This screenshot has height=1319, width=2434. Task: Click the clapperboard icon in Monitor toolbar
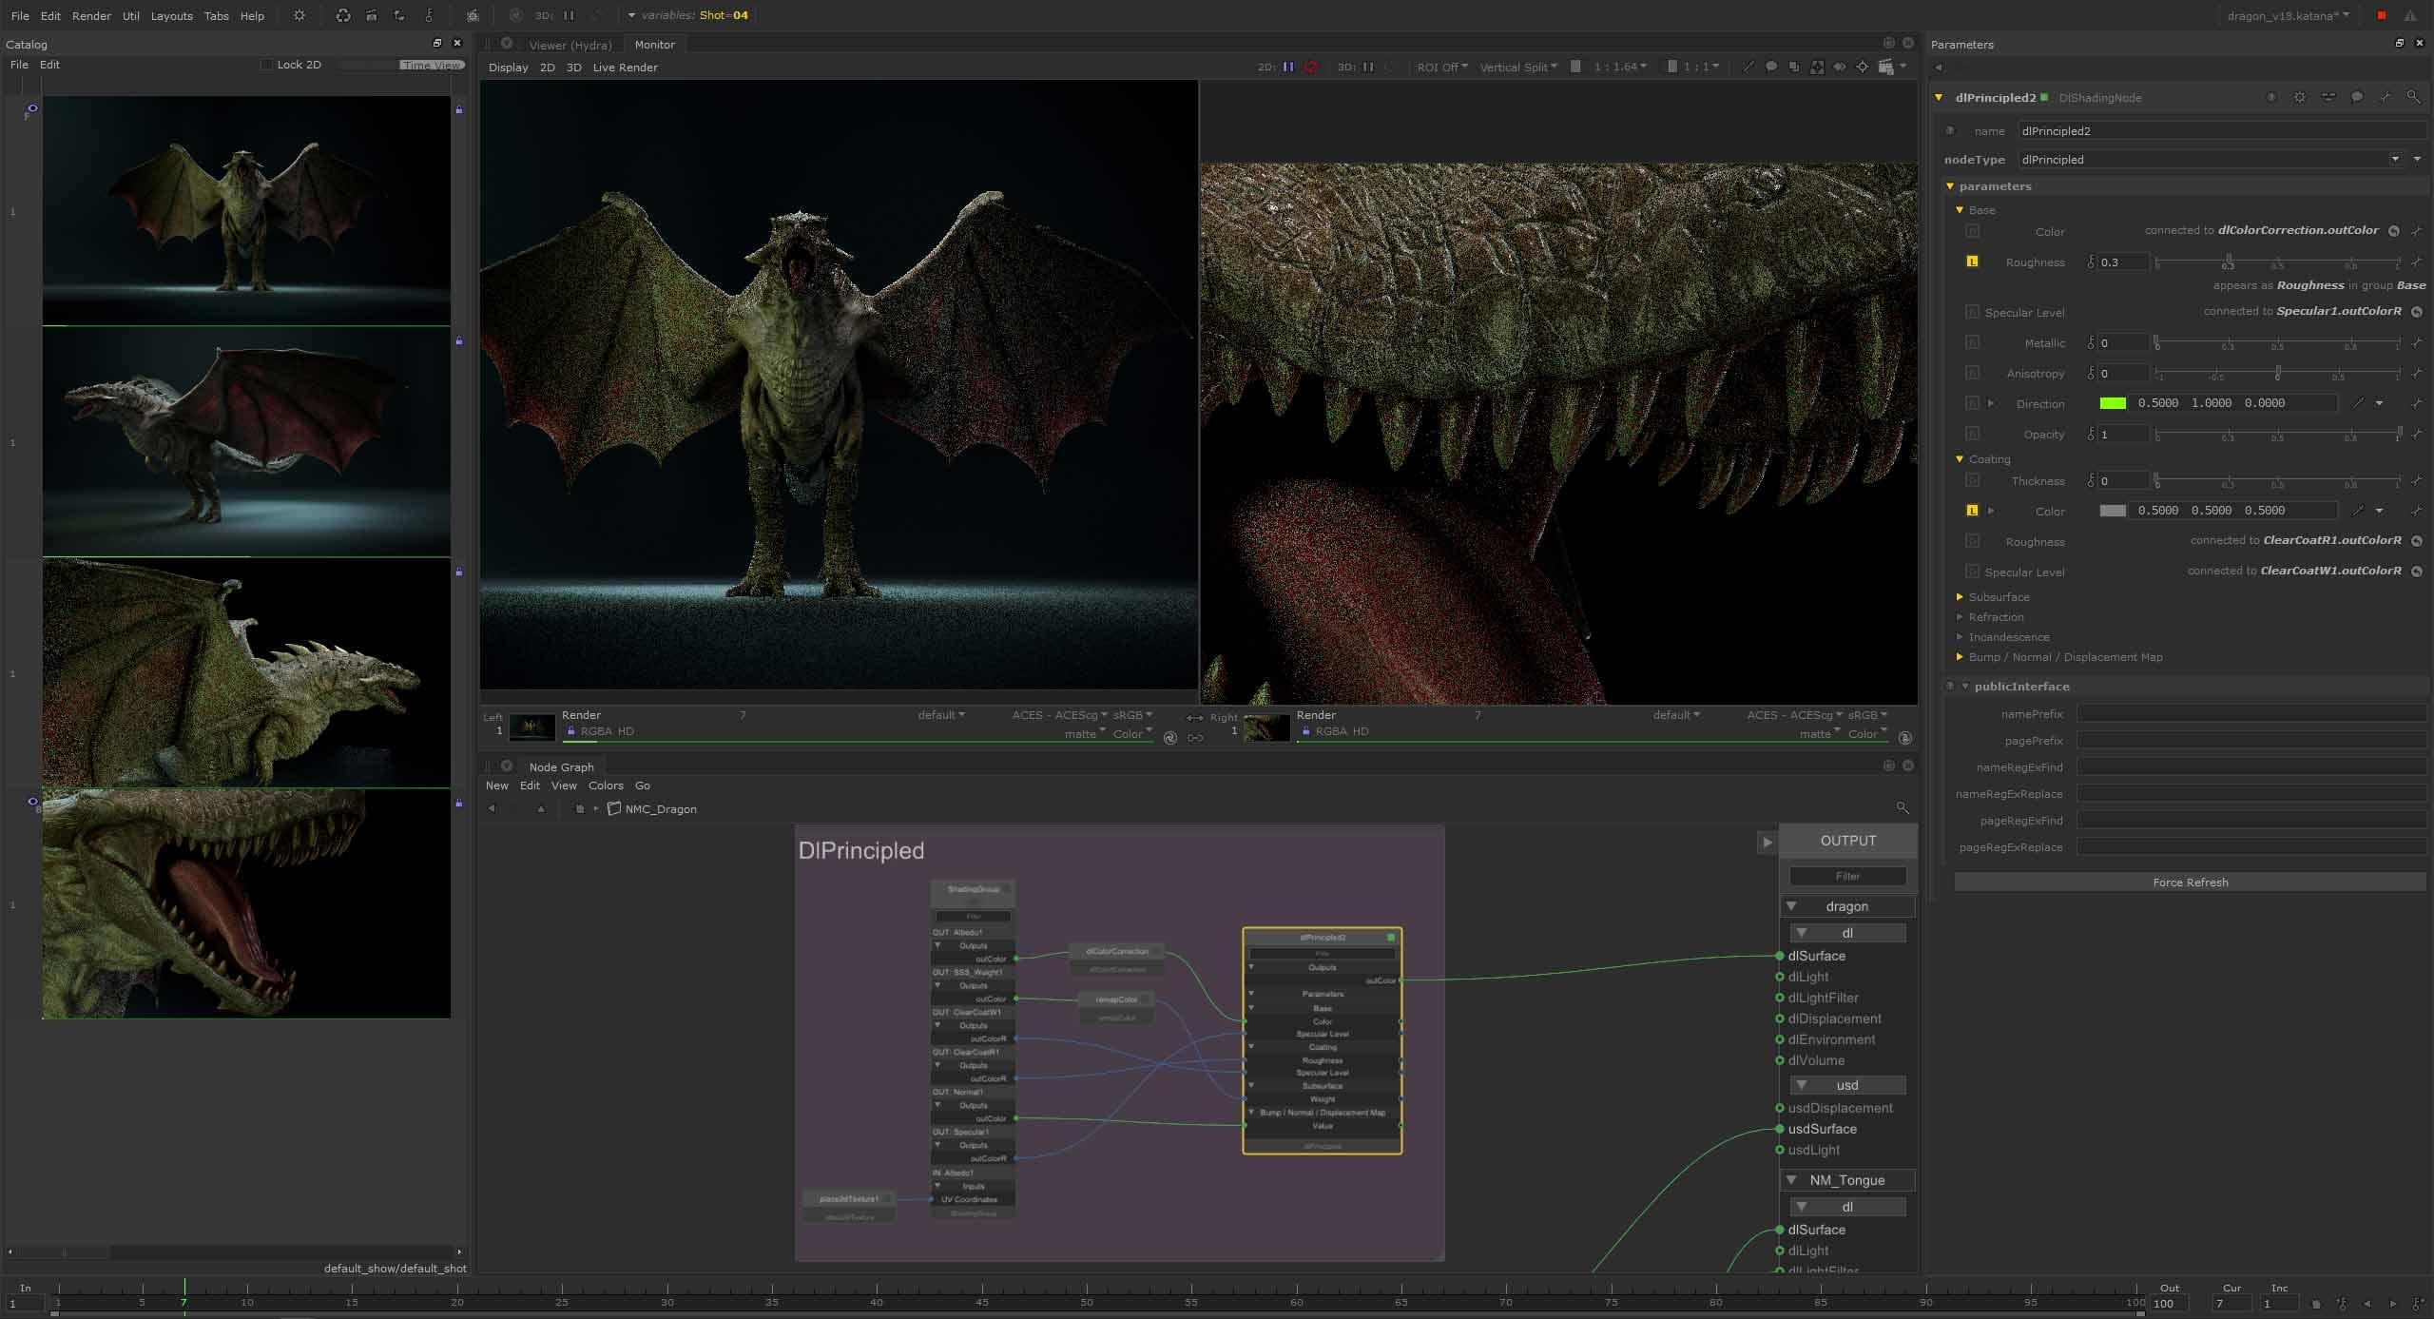1886,68
